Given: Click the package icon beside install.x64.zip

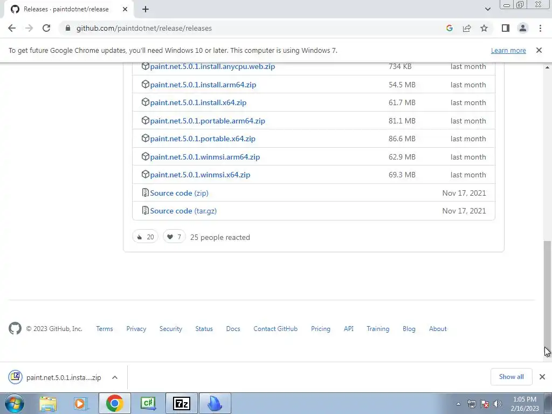Looking at the screenshot, I should (x=146, y=102).
